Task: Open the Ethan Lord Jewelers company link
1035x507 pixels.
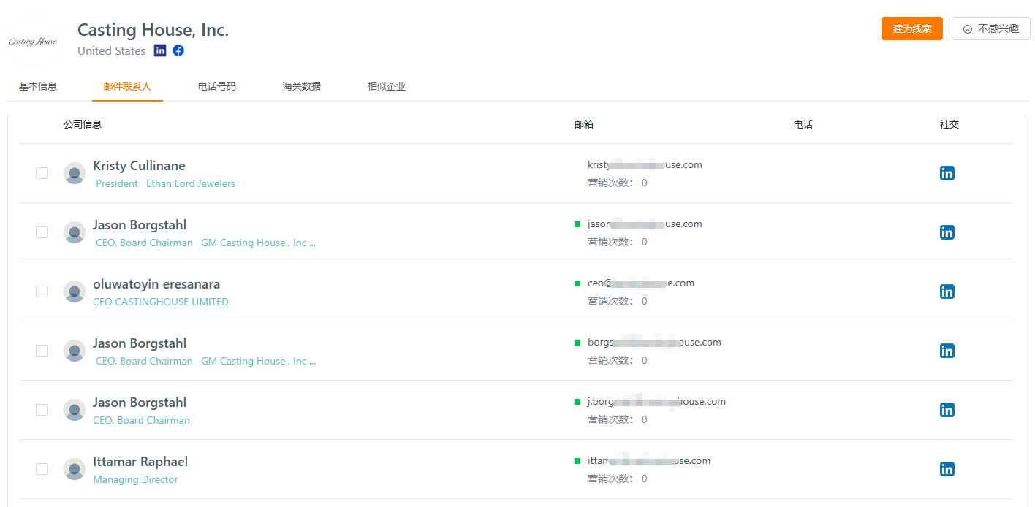Action: coord(191,183)
